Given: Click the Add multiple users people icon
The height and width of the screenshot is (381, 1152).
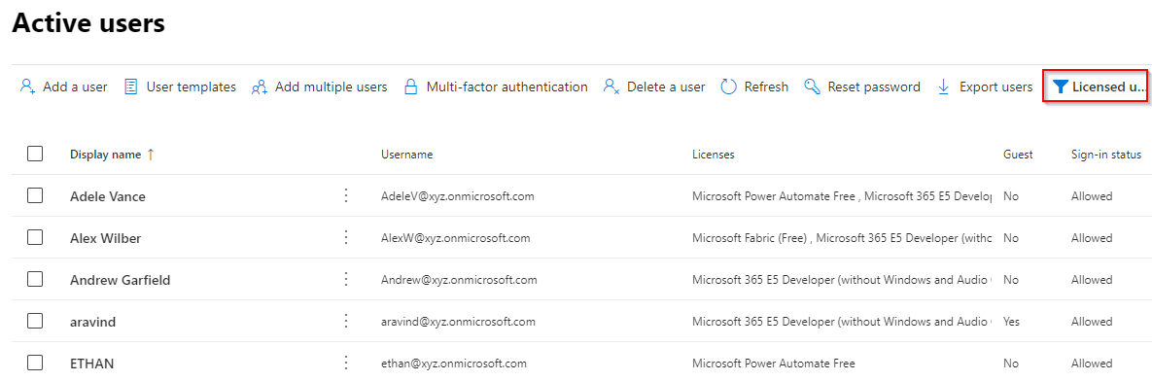Looking at the screenshot, I should [x=259, y=87].
